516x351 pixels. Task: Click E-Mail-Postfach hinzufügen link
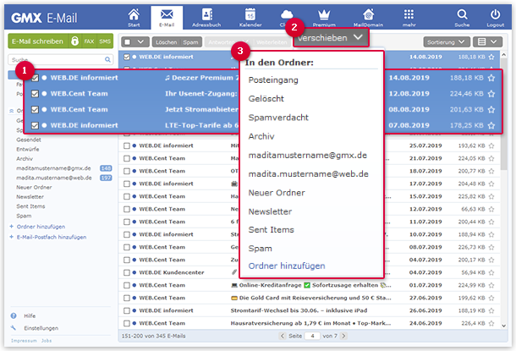coord(52,237)
